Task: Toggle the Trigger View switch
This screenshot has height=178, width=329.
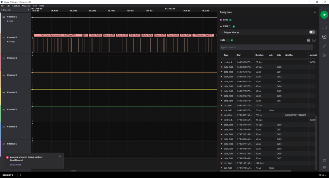Action: coord(311,32)
